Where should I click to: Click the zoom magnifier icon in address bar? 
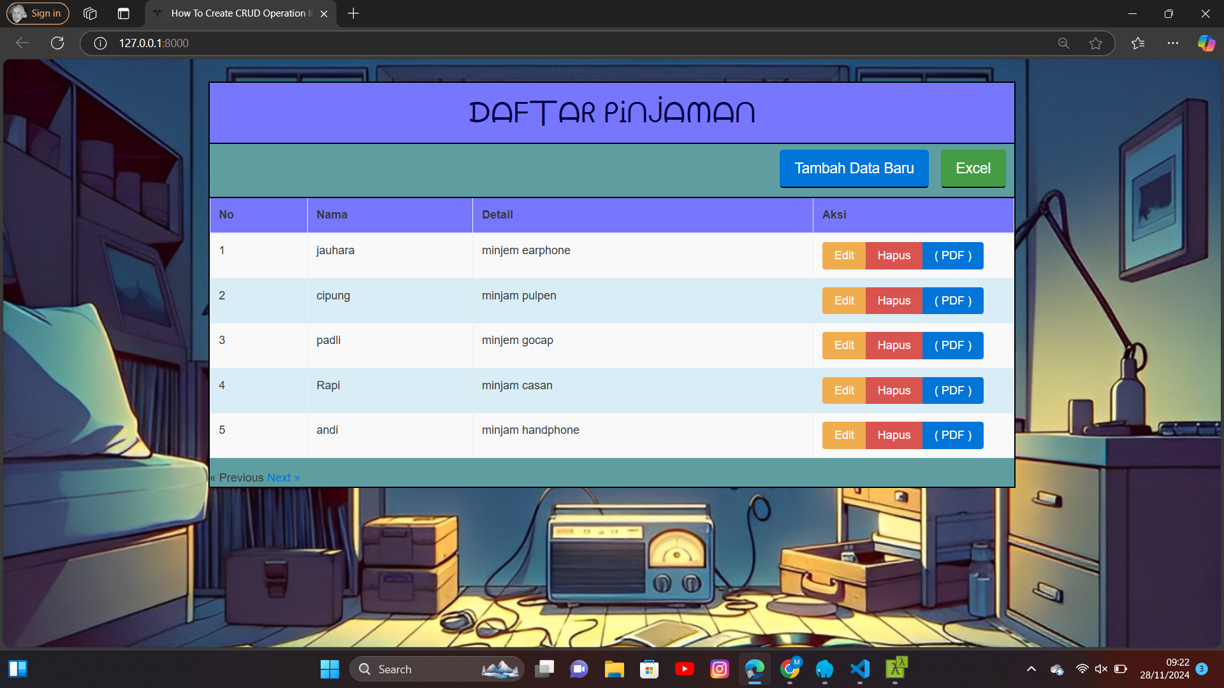point(1063,43)
